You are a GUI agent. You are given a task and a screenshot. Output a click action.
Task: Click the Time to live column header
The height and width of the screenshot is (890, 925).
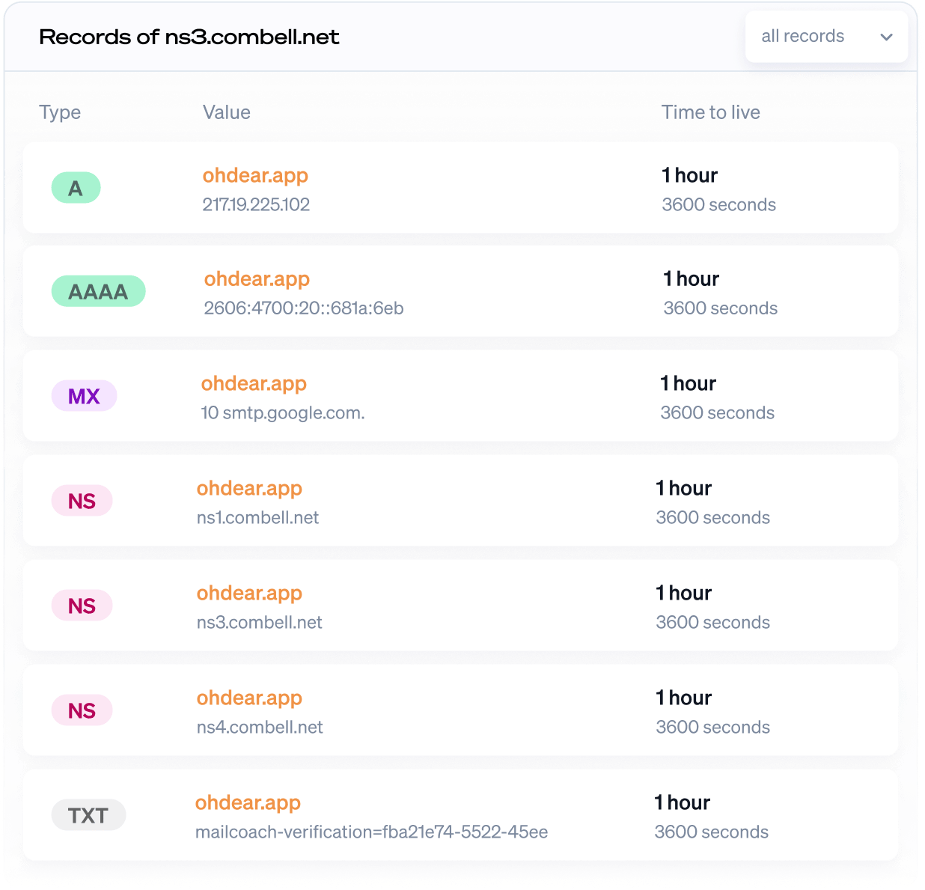pos(710,112)
